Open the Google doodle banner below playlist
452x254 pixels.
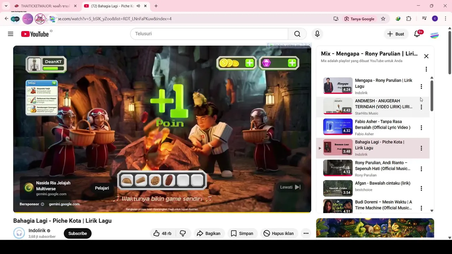coord(375,228)
